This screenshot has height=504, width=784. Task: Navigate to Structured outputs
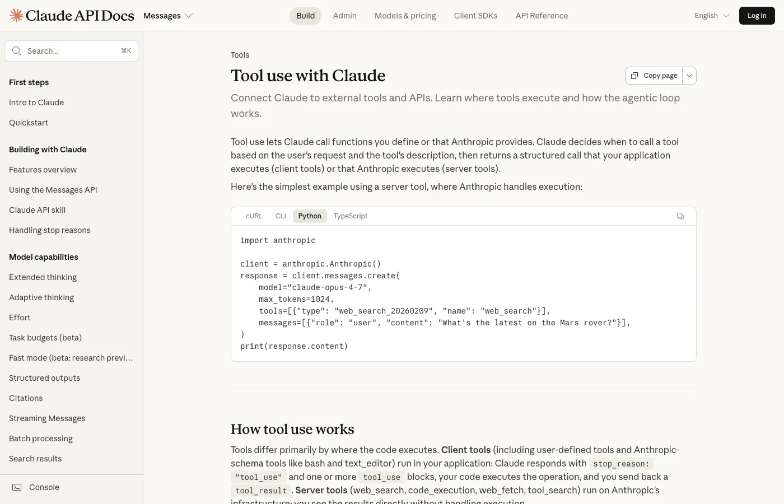click(x=44, y=377)
